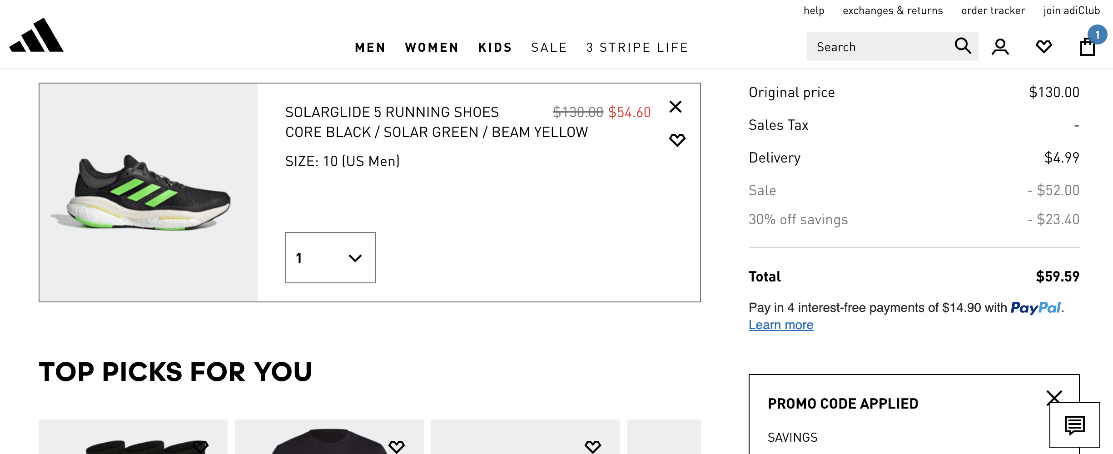
Task: Open the order tracker page
Action: (x=993, y=10)
